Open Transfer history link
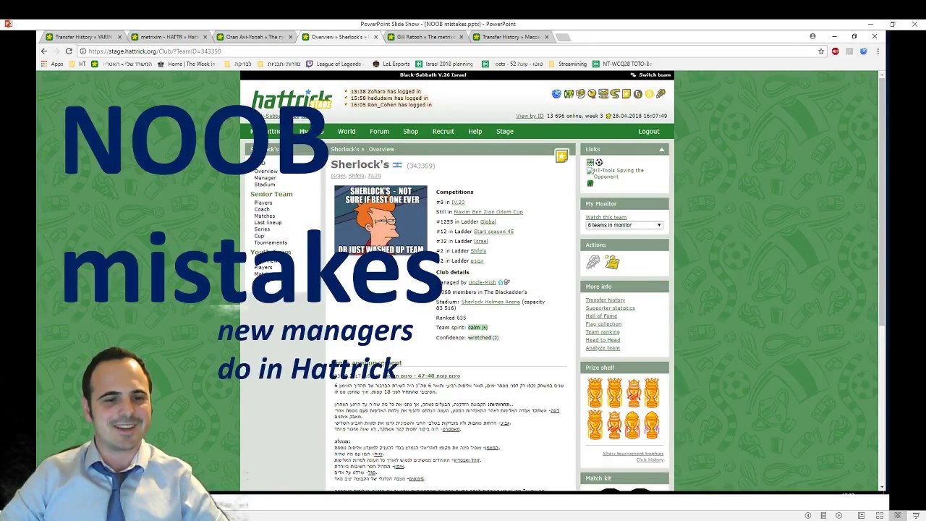 pyautogui.click(x=606, y=300)
